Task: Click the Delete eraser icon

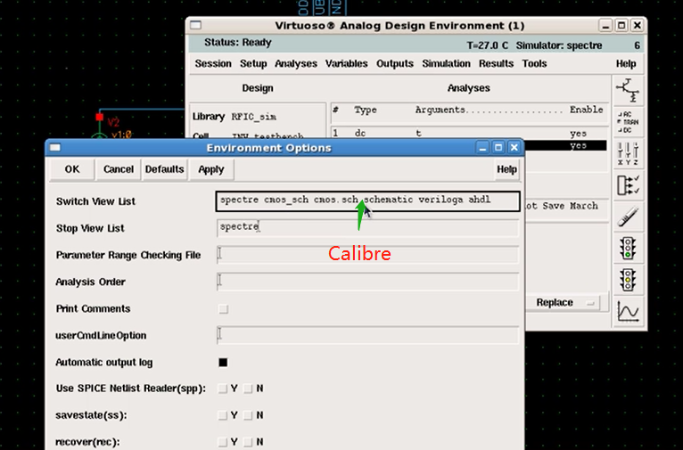Action: 628,217
